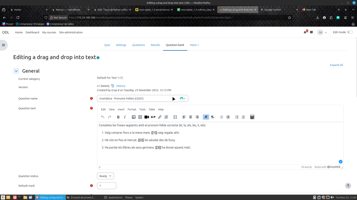
Task: Click the record video icon
Action: (x=147, y=117)
